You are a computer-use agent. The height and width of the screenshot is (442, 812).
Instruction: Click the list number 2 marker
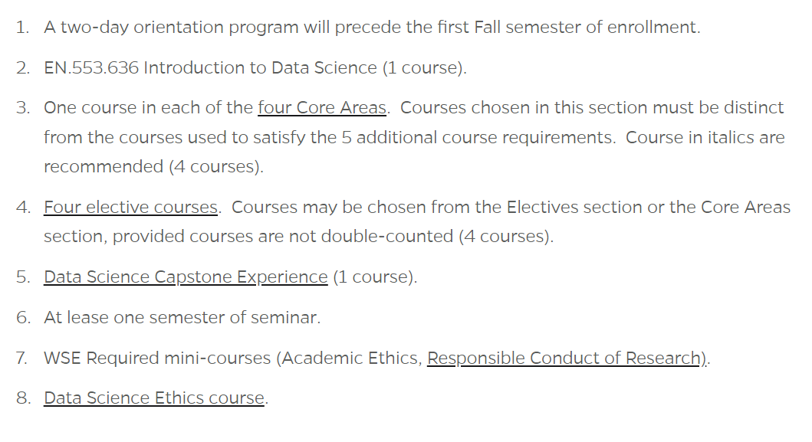pyautogui.click(x=23, y=68)
